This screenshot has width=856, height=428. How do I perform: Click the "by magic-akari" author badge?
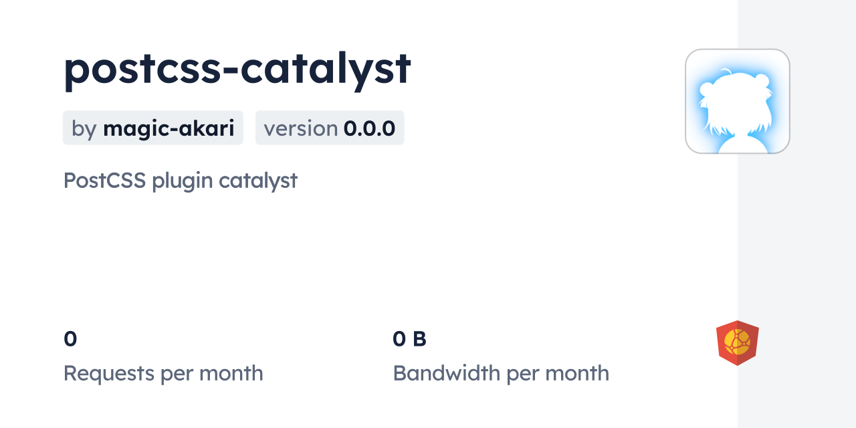click(x=152, y=128)
